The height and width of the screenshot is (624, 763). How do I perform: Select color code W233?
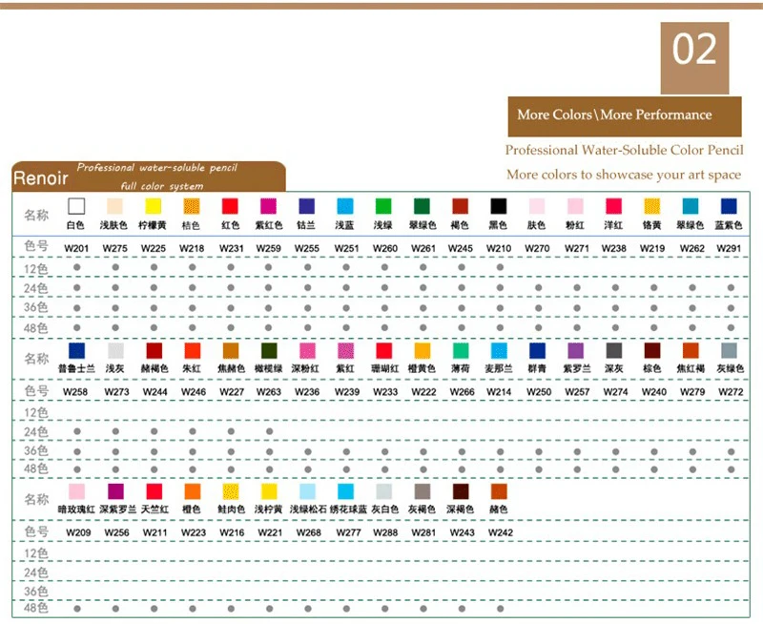(385, 392)
